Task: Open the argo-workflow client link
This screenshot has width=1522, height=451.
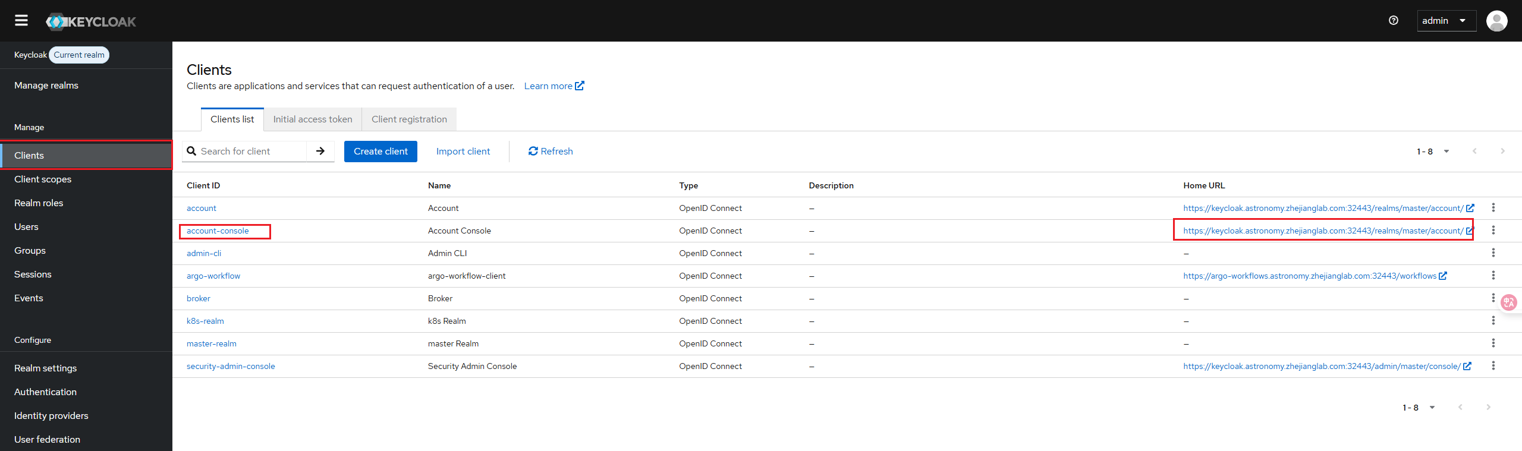Action: coord(213,276)
